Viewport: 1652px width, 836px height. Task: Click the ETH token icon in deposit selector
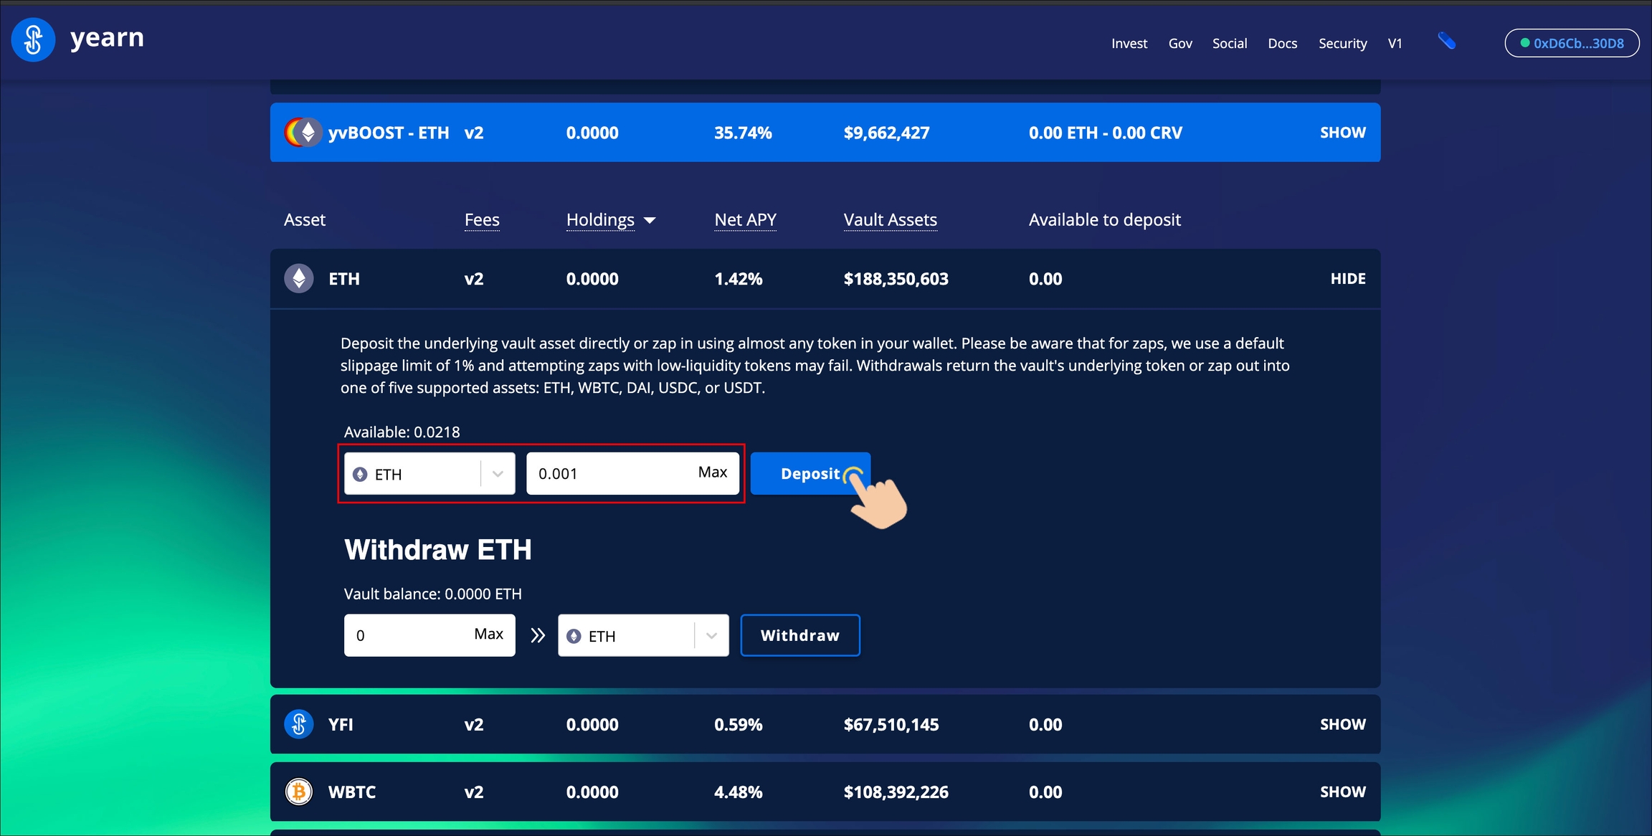[362, 473]
